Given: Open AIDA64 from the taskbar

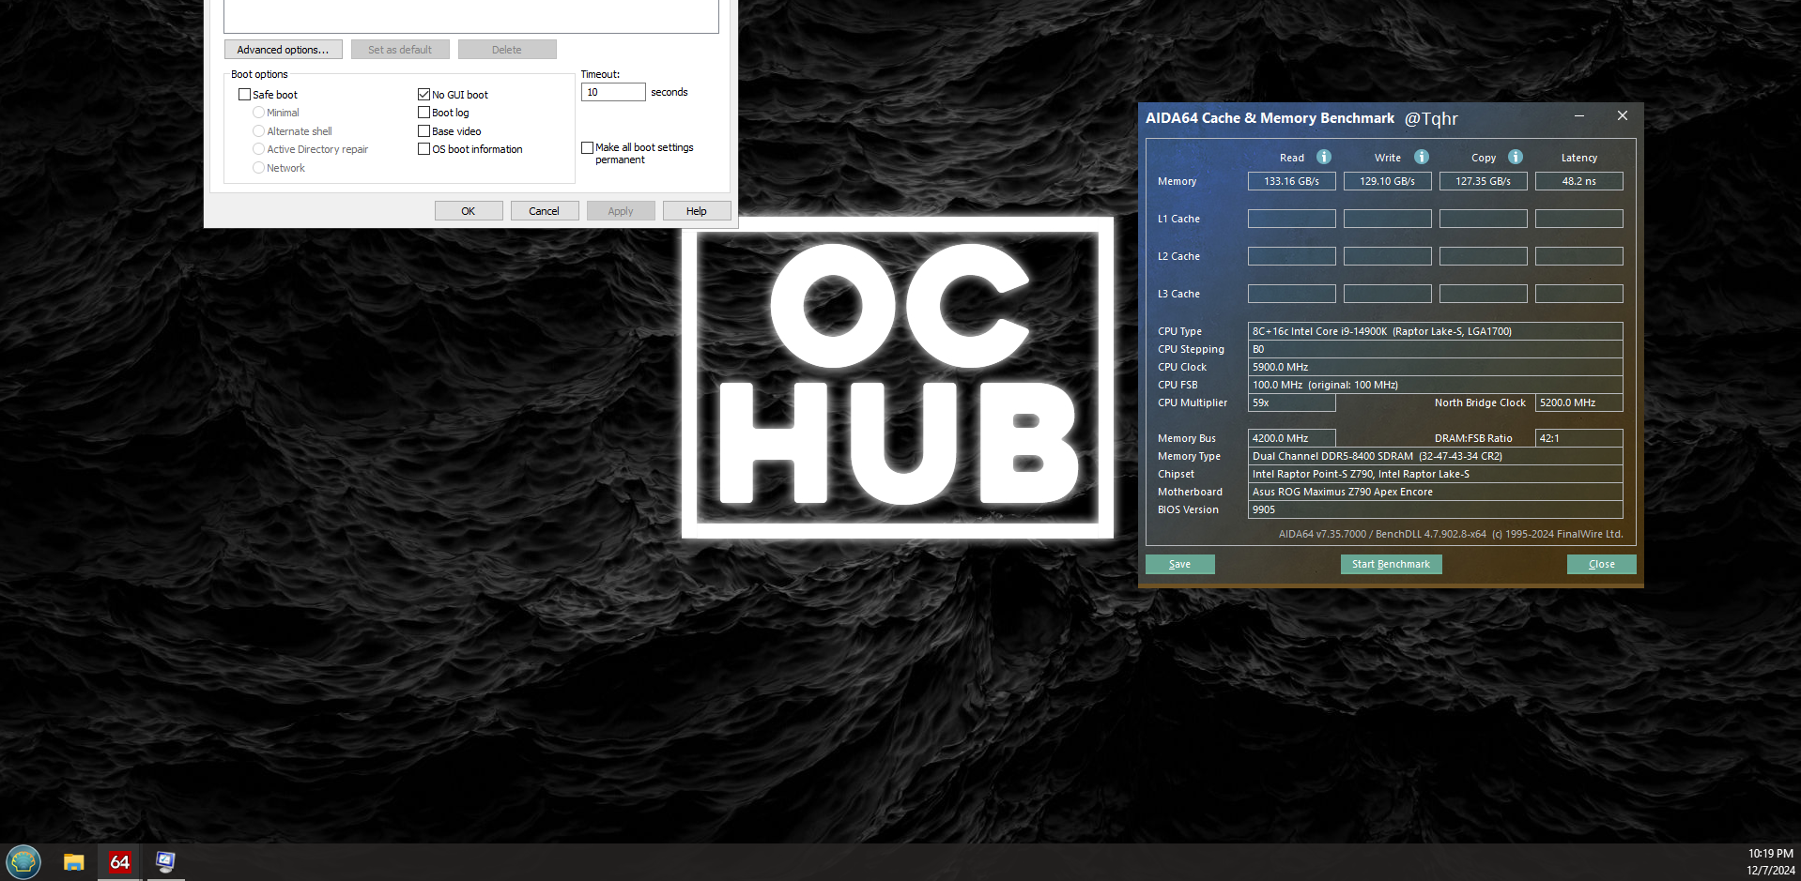Looking at the screenshot, I should pos(119,862).
